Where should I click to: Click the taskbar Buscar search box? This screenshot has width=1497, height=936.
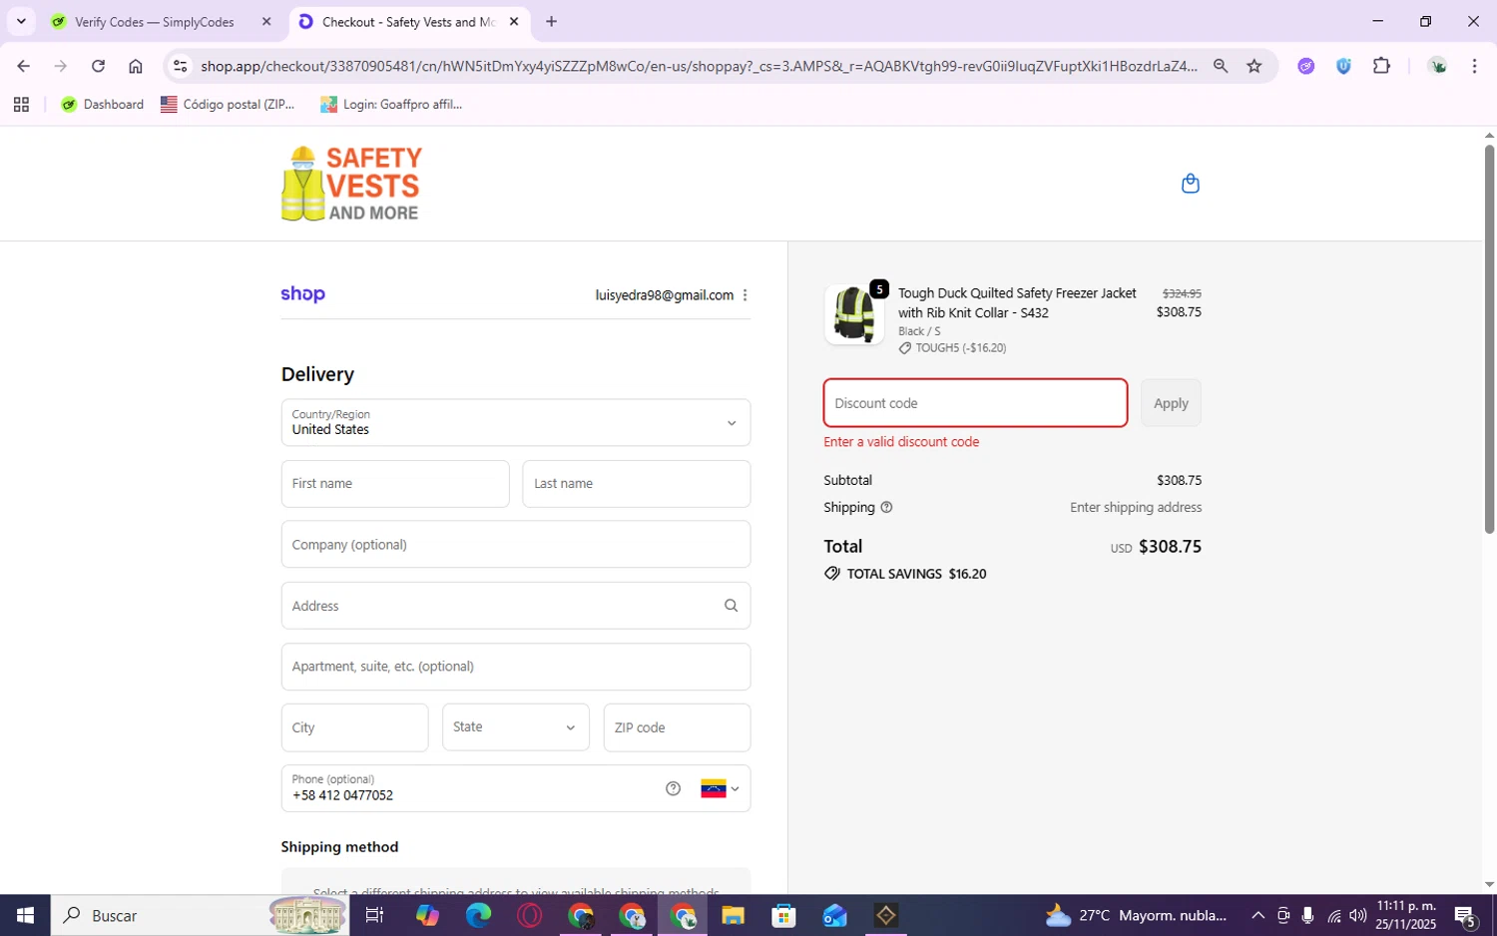tap(200, 915)
